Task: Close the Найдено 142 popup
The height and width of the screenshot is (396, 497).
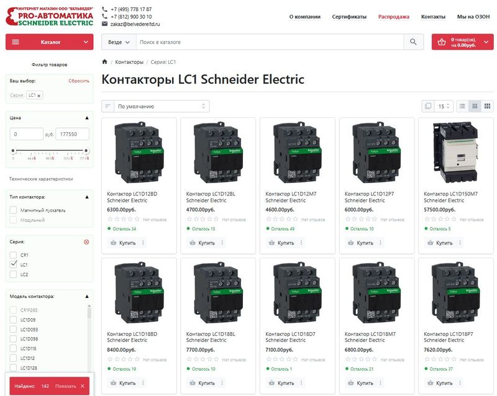Action: pyautogui.click(x=83, y=386)
